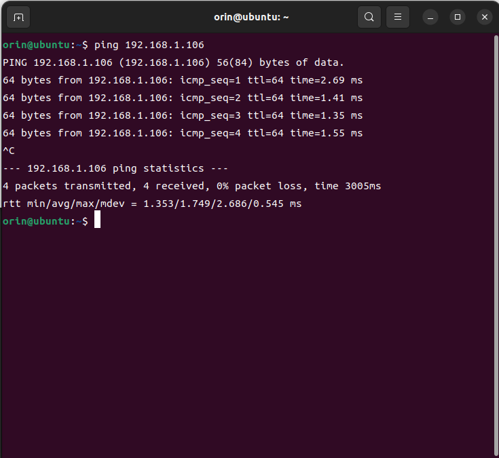499x458 pixels.
Task: Click the window title orin@ubuntu: ~
Action: click(x=251, y=17)
